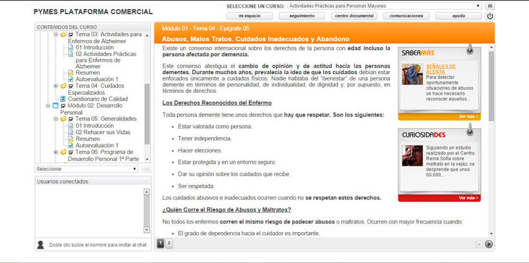
Task: Click the Usuarios conectados list area
Action: pyautogui.click(x=90, y=211)
